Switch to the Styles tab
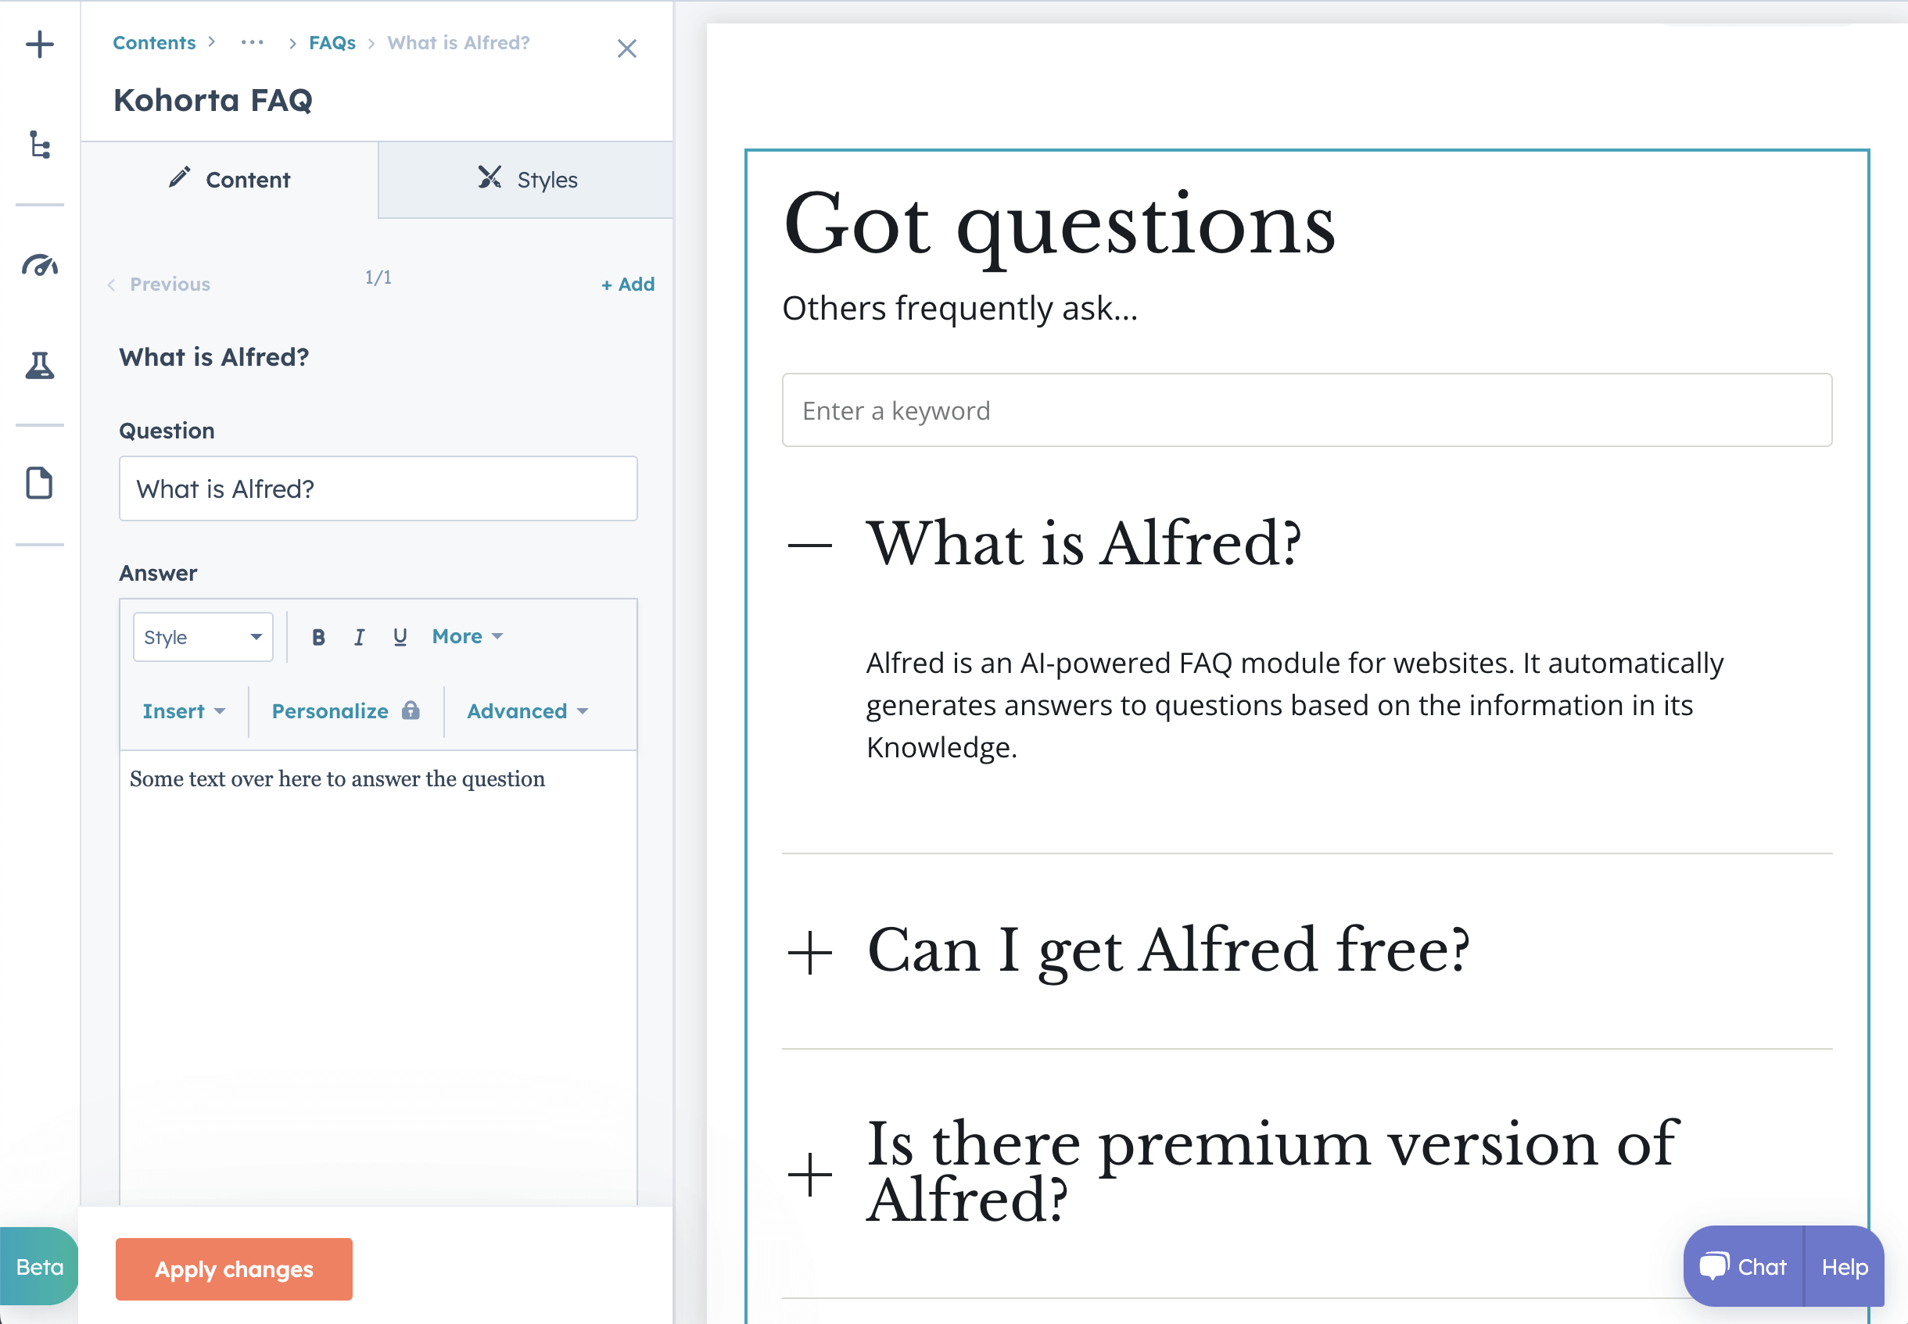 526,179
